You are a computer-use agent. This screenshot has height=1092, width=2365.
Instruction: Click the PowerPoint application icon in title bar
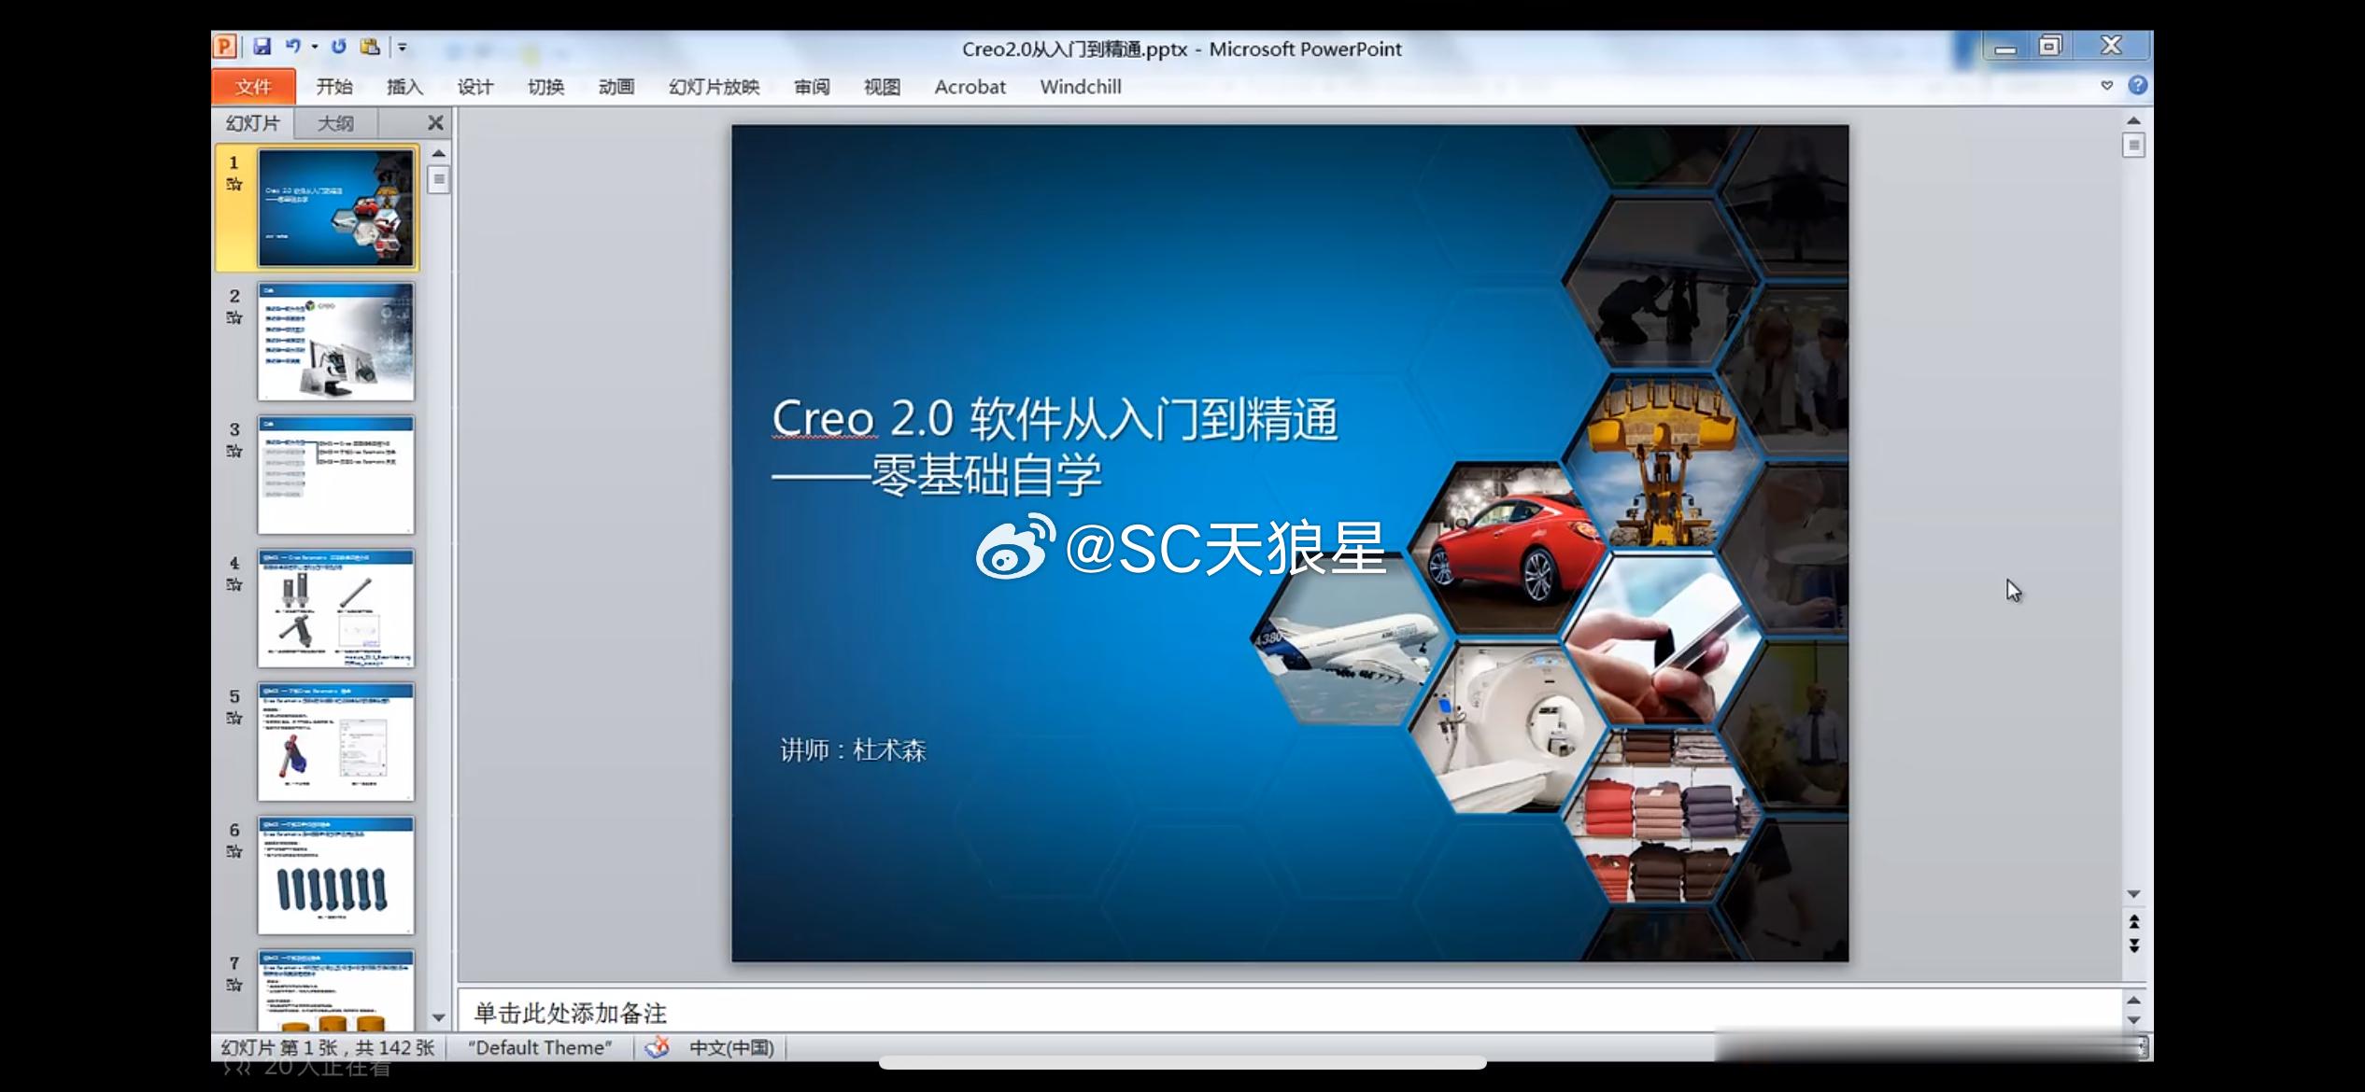click(224, 47)
